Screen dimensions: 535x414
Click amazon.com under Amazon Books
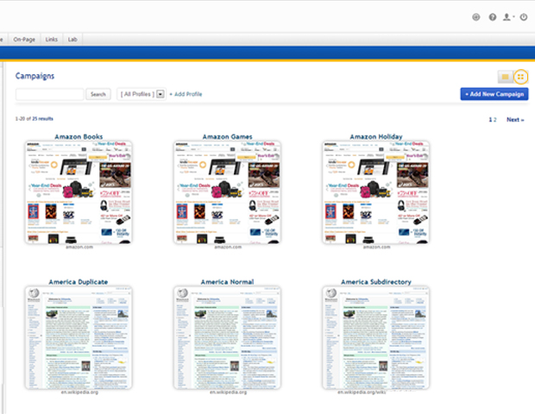[x=79, y=247]
